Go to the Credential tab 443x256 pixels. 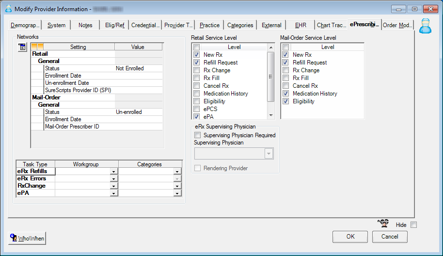click(x=145, y=25)
